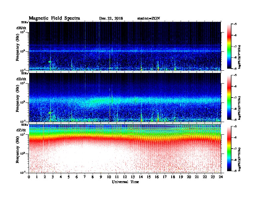The width and height of the screenshot is (263, 203).
Task: Click the log(PSD) label of the dD/dt color bar
Action: (239, 108)
